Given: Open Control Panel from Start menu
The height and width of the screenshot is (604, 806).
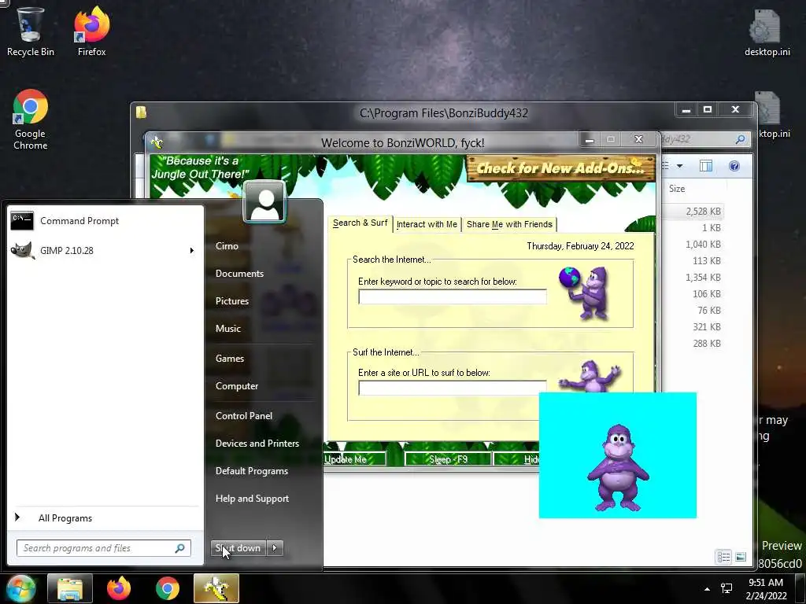Looking at the screenshot, I should (244, 416).
